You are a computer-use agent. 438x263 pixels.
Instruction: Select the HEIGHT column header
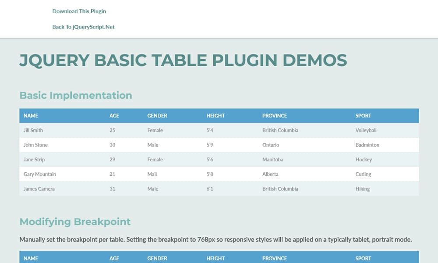coord(215,115)
